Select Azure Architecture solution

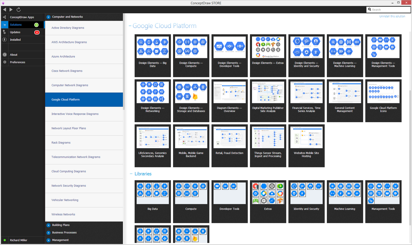(x=84, y=57)
